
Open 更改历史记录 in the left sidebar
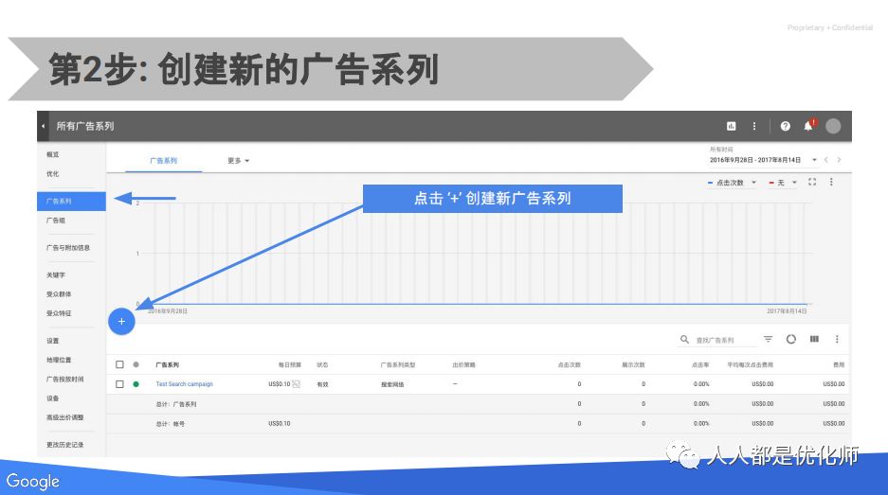pos(65,445)
